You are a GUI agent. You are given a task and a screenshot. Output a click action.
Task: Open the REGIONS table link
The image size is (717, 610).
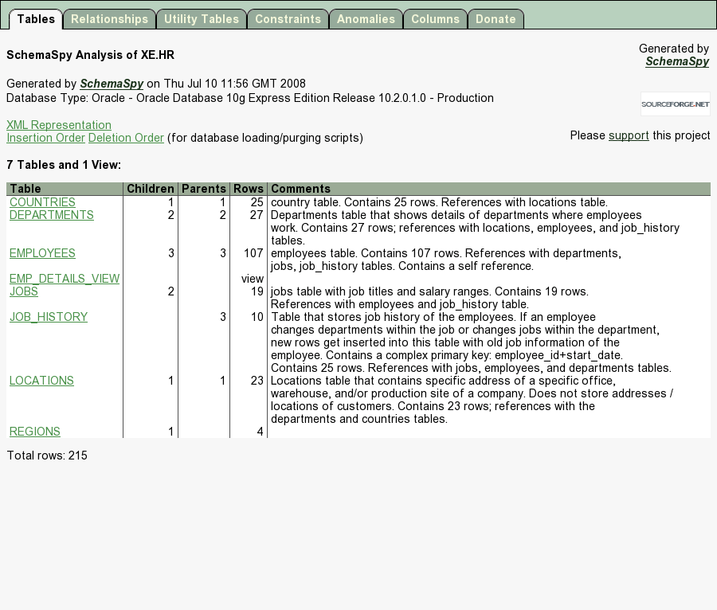pos(35,432)
